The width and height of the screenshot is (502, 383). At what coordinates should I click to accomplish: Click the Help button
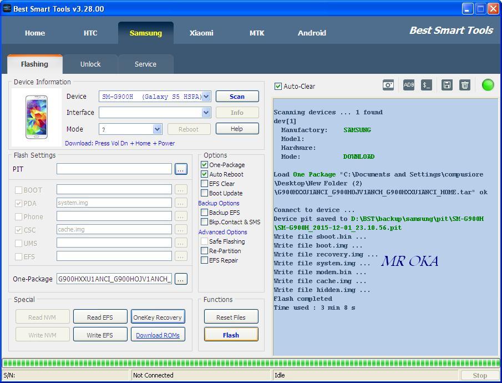pos(237,129)
